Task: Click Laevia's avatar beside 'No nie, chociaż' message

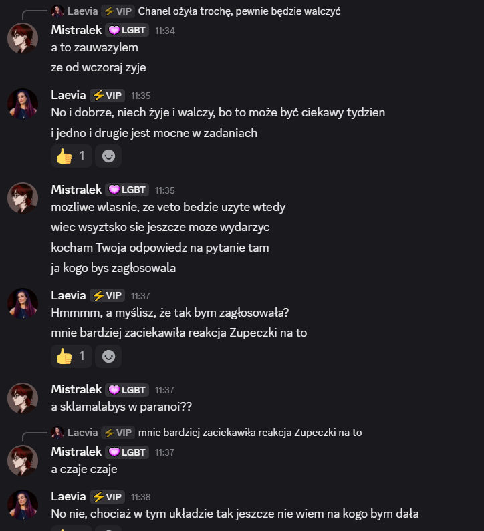Action: (x=23, y=505)
